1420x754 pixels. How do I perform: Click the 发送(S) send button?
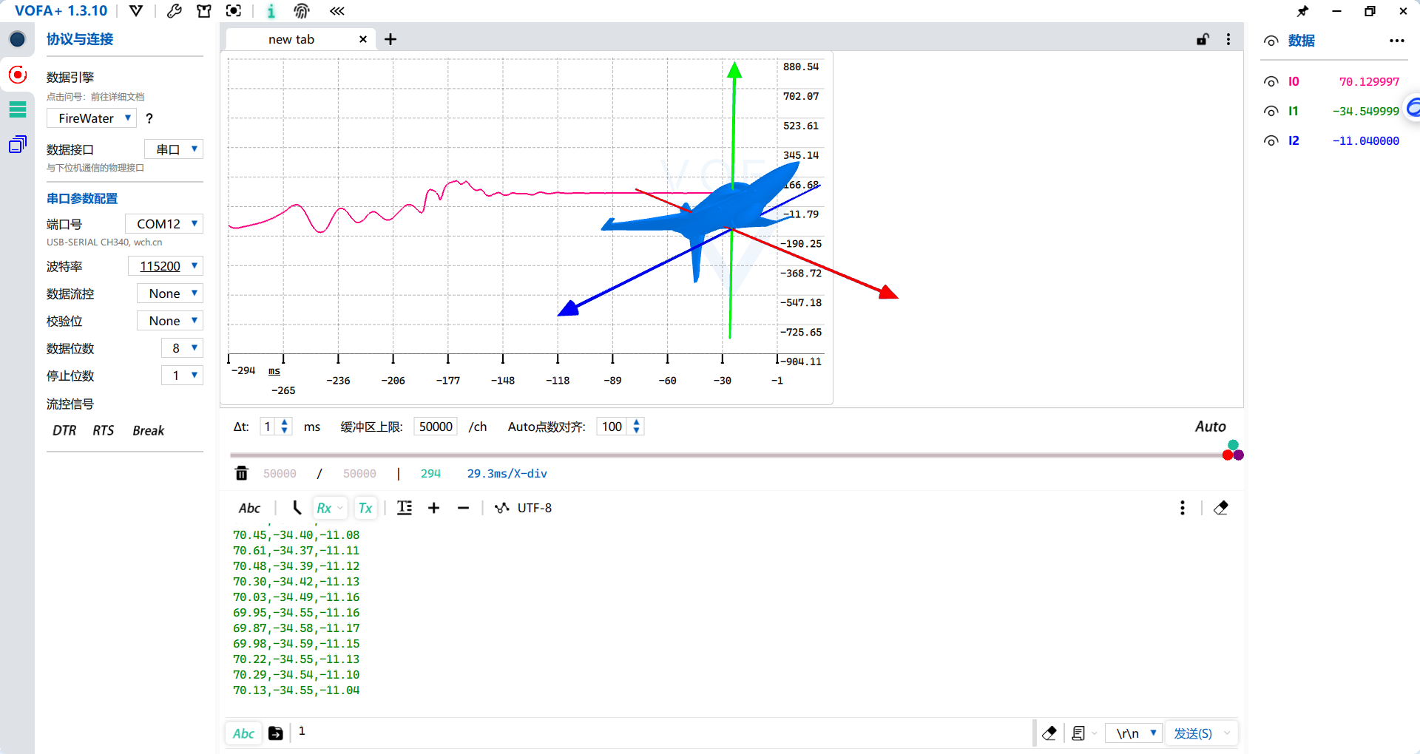point(1193,733)
